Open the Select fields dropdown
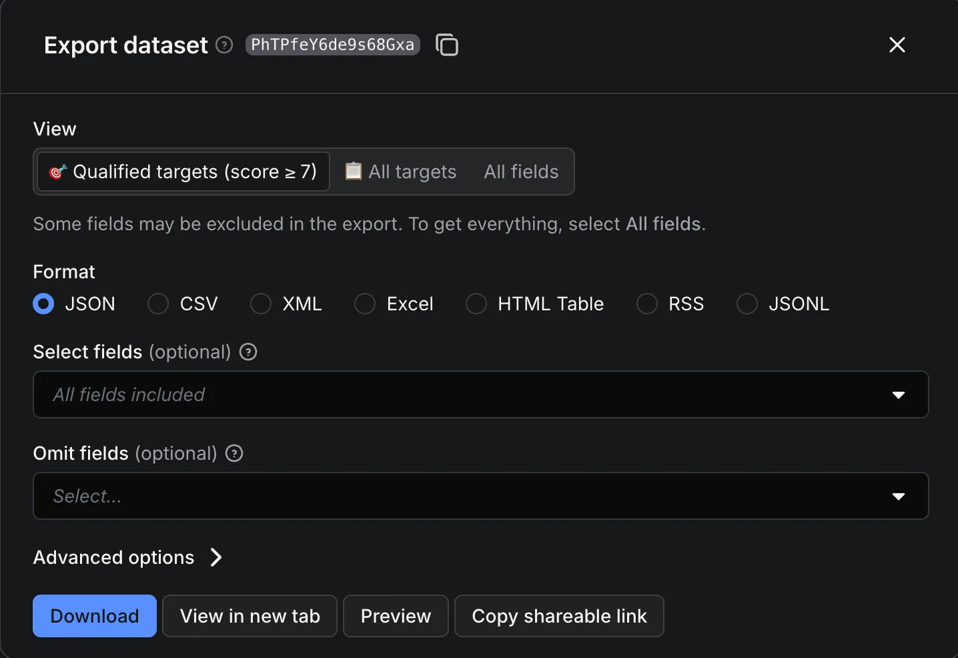 point(480,394)
